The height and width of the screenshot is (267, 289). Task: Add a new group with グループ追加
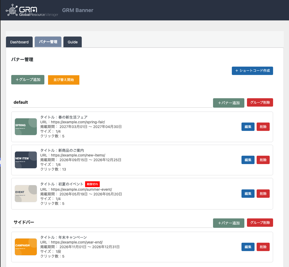click(28, 80)
